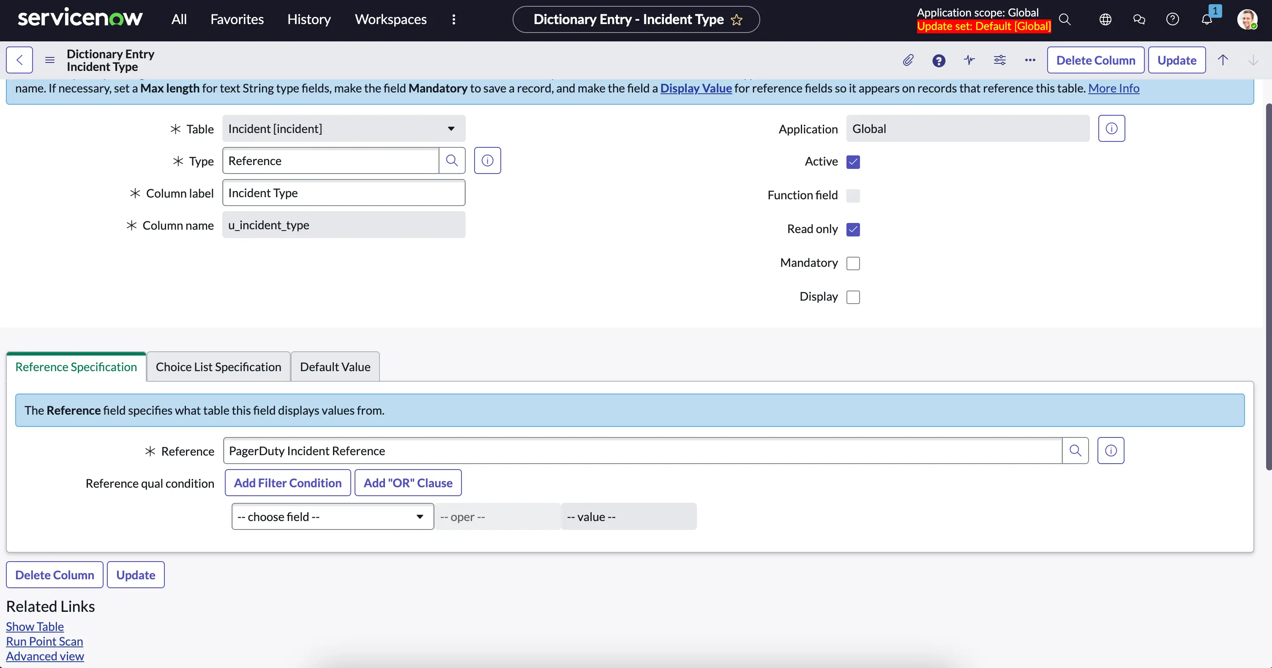Click the global search magnifier icon

point(1065,19)
